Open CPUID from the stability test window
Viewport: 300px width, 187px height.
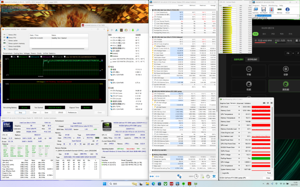click(x=61, y=112)
